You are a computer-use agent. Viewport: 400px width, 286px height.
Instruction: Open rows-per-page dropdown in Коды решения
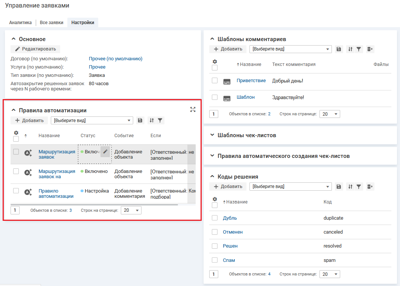(329, 274)
